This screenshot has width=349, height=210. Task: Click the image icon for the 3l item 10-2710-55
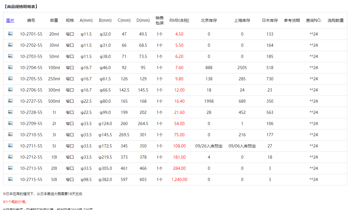[10, 134]
